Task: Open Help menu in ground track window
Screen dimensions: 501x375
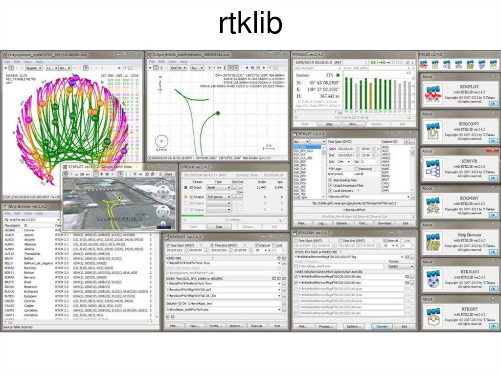Action: coord(184,61)
